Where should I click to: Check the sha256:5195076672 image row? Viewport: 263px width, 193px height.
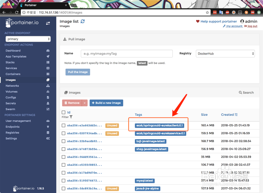[64, 181]
